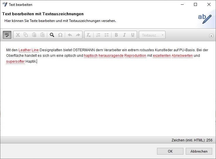Open the Textausz... styles dropdown
This screenshot has width=216, height=159.
coord(152,35)
